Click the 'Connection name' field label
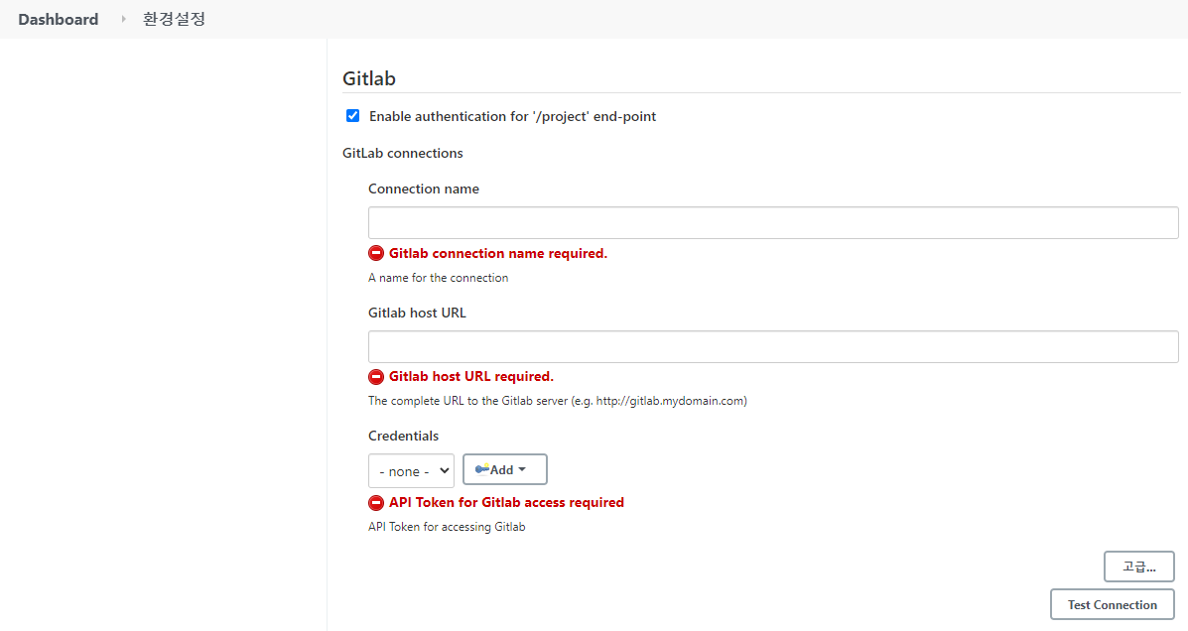Image resolution: width=1188 pixels, height=631 pixels. 424,189
